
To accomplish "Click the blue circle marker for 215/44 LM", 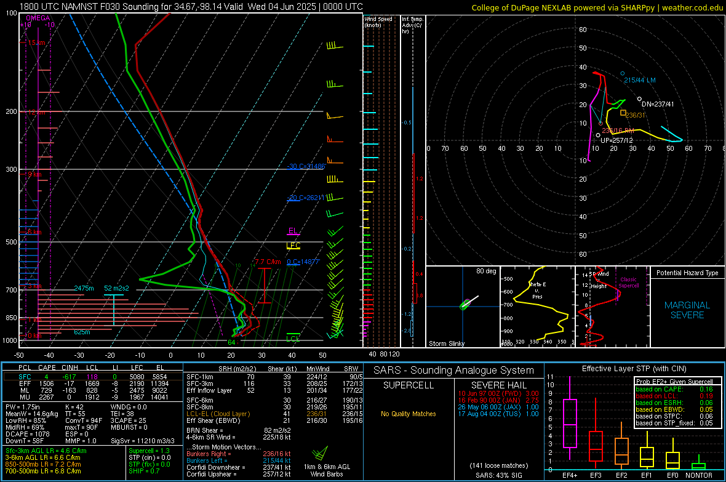I will [622, 73].
